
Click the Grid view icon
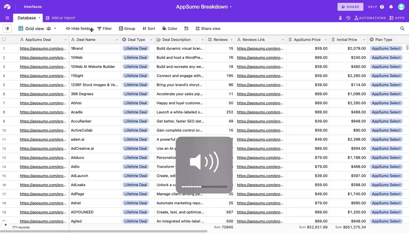coord(21,28)
